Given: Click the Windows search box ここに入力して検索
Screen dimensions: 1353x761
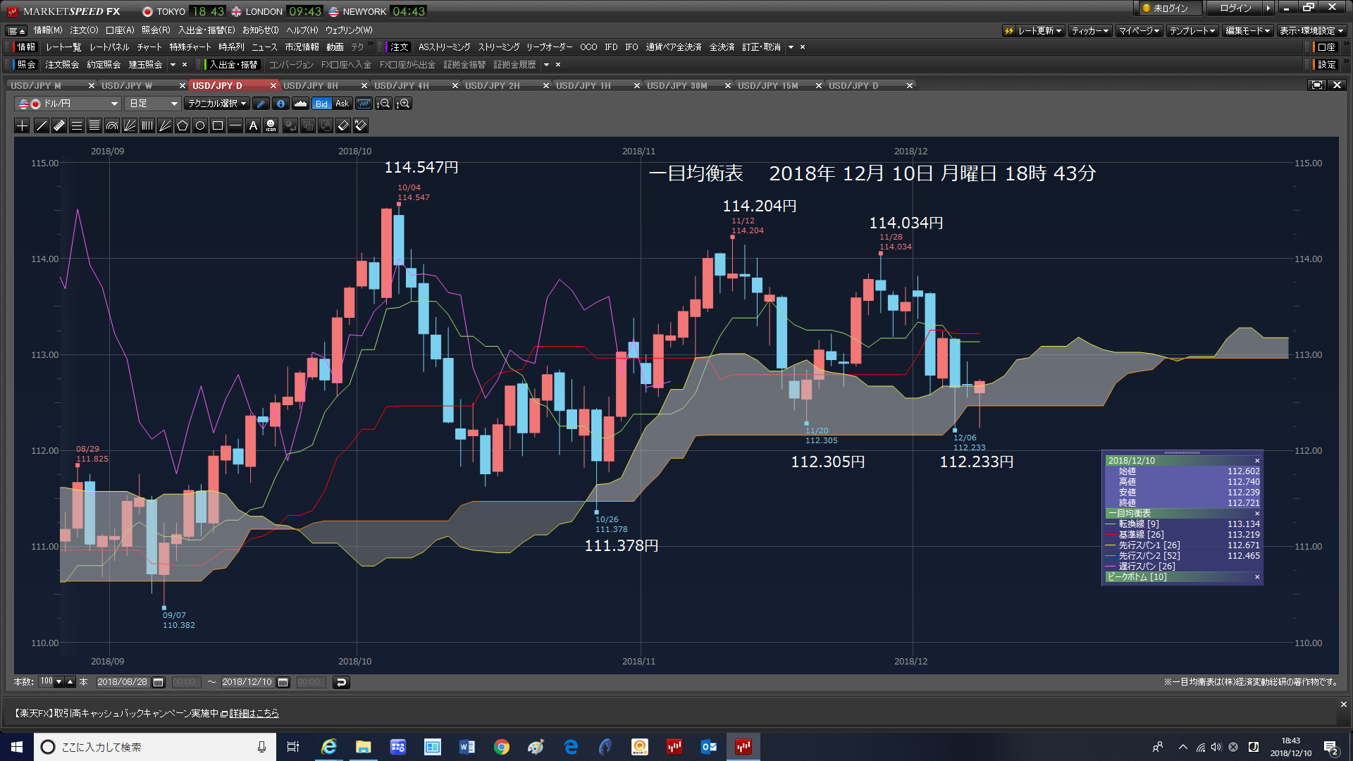Looking at the screenshot, I should tap(155, 747).
